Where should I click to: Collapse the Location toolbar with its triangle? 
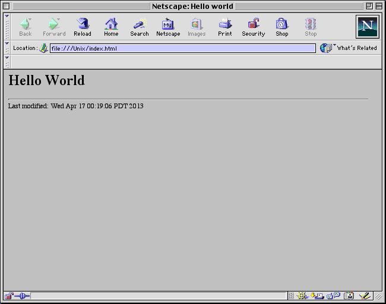point(7,43)
